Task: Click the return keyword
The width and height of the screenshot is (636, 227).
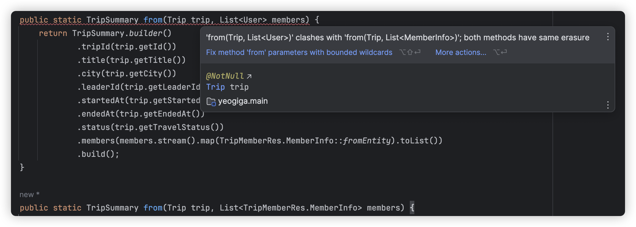Action: pyautogui.click(x=53, y=33)
